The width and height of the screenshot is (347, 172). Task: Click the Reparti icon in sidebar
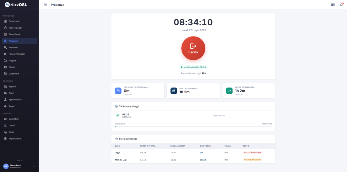5,87
